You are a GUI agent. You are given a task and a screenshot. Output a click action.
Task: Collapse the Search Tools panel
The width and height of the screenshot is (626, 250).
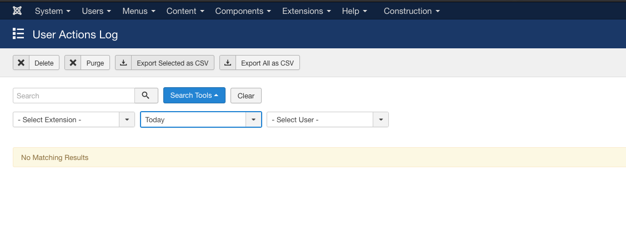pos(194,96)
